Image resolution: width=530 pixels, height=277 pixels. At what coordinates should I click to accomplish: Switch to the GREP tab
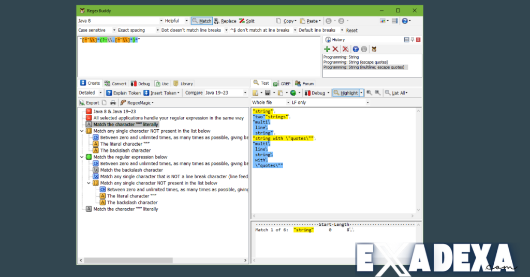282,84
